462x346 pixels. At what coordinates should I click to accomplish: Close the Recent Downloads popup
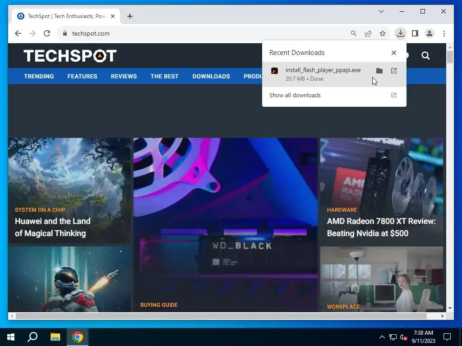(393, 53)
